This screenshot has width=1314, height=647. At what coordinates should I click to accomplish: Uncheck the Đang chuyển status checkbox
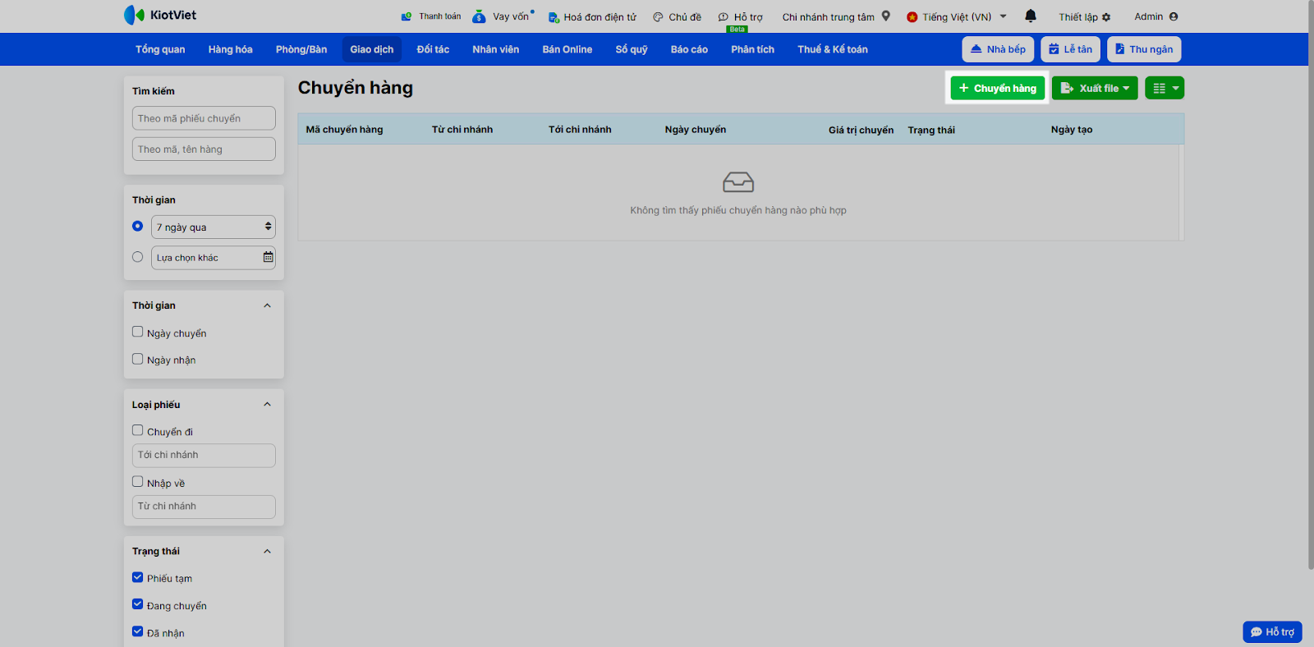(138, 604)
